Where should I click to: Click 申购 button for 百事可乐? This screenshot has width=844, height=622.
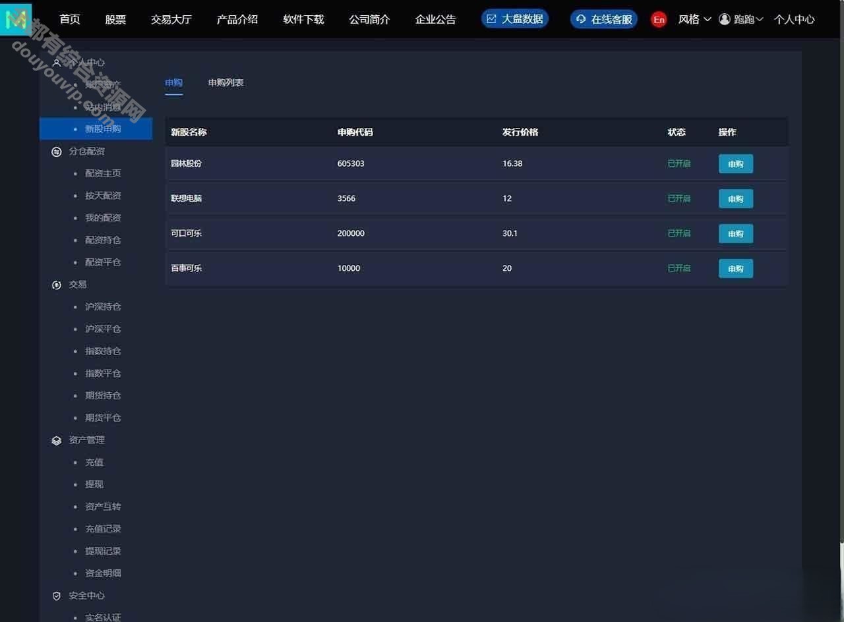point(736,268)
